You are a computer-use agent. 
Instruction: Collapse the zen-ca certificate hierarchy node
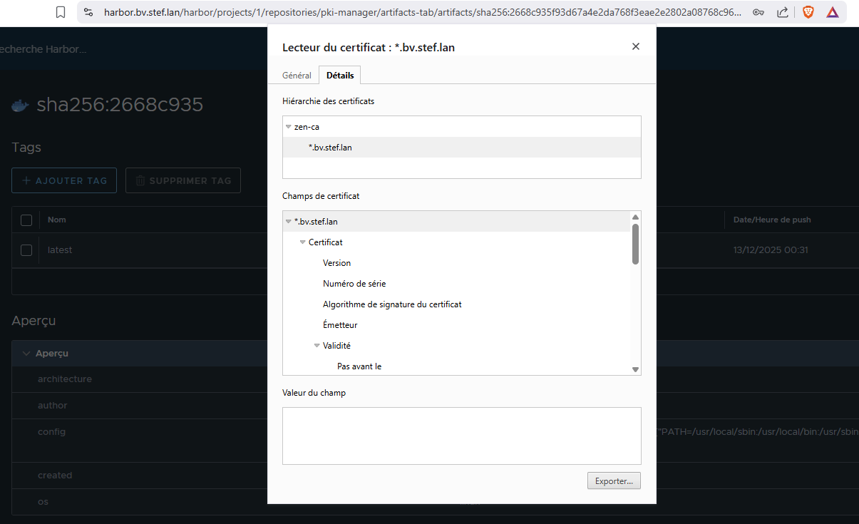pyautogui.click(x=289, y=127)
